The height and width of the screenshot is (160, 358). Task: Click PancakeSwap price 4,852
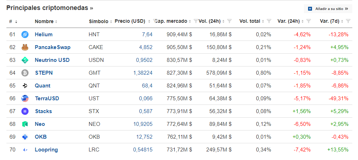pyautogui.click(x=146, y=47)
